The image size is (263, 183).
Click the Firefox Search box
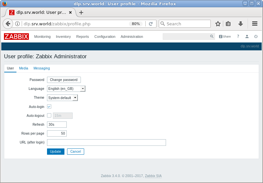point(185,24)
